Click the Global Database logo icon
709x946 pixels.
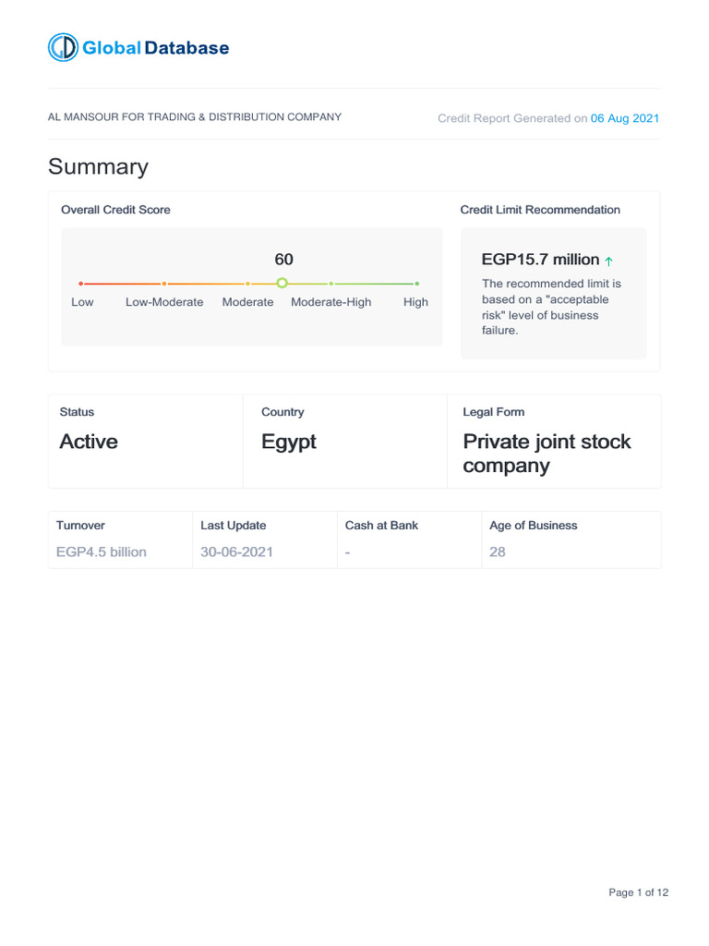[63, 48]
